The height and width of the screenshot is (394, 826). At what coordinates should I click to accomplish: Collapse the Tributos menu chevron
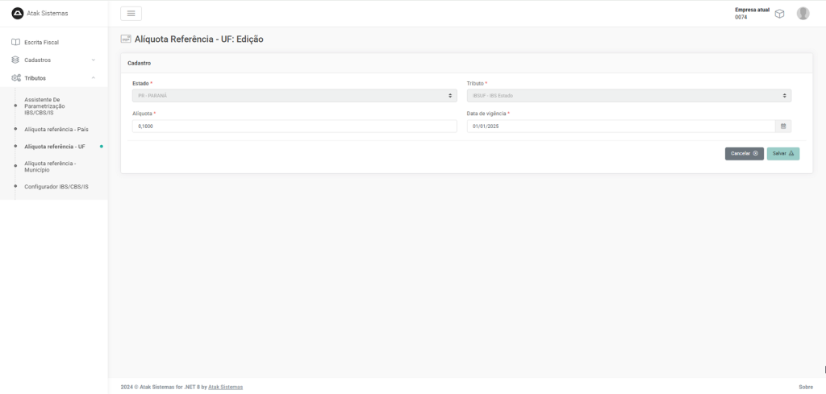pyautogui.click(x=94, y=78)
